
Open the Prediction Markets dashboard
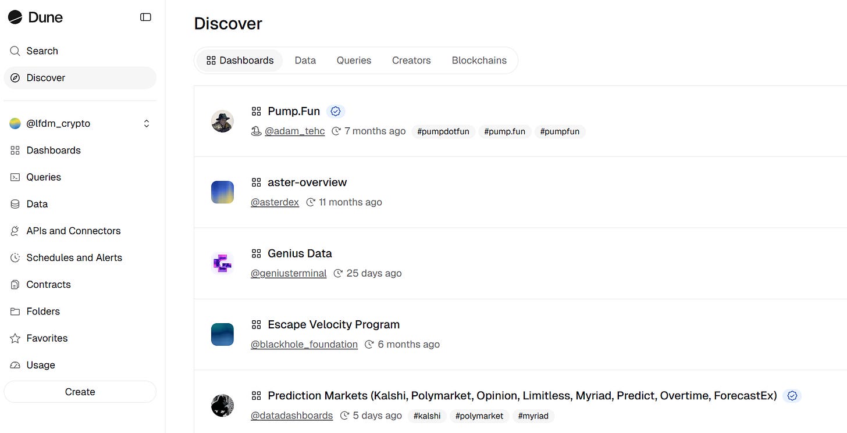522,396
